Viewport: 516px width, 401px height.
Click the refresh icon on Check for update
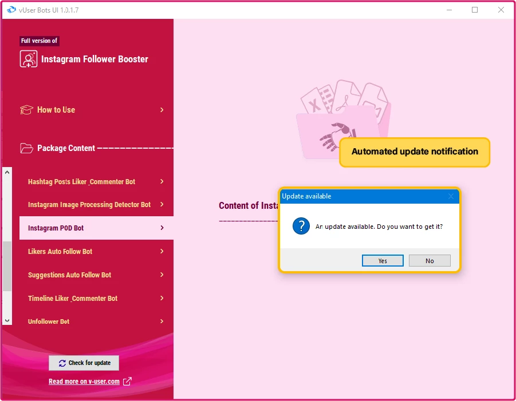click(x=62, y=363)
